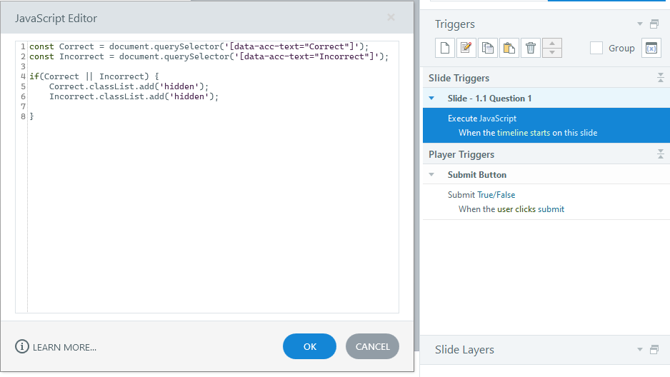670x377 pixels.
Task: Create a new trigger
Action: click(444, 48)
